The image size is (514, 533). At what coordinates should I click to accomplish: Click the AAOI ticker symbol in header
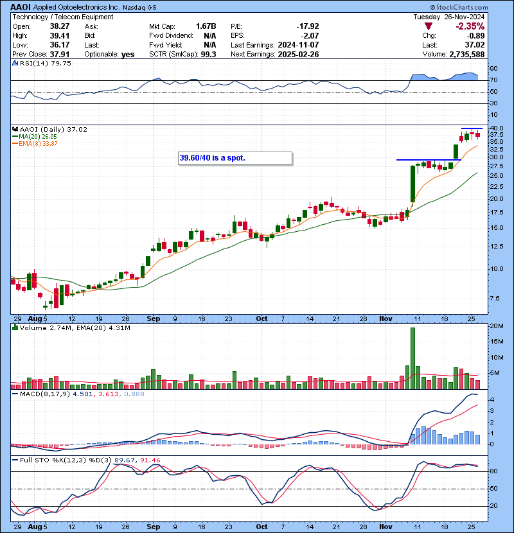pos(20,7)
